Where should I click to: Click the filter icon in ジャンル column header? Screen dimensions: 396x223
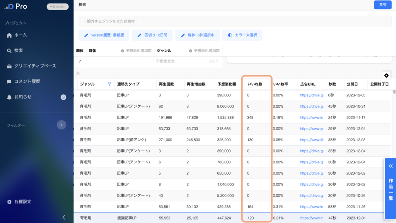109,84
